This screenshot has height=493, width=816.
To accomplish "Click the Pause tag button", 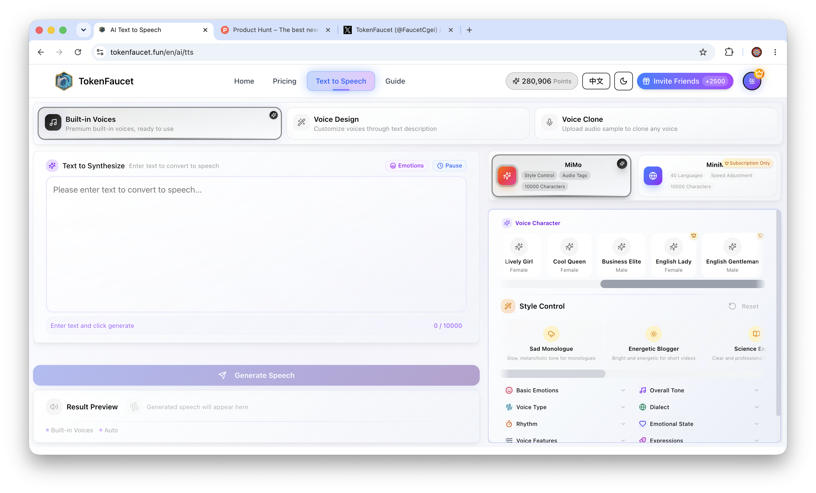I will click(450, 166).
